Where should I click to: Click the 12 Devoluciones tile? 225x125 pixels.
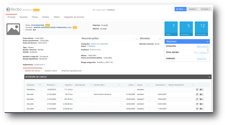(x=201, y=29)
